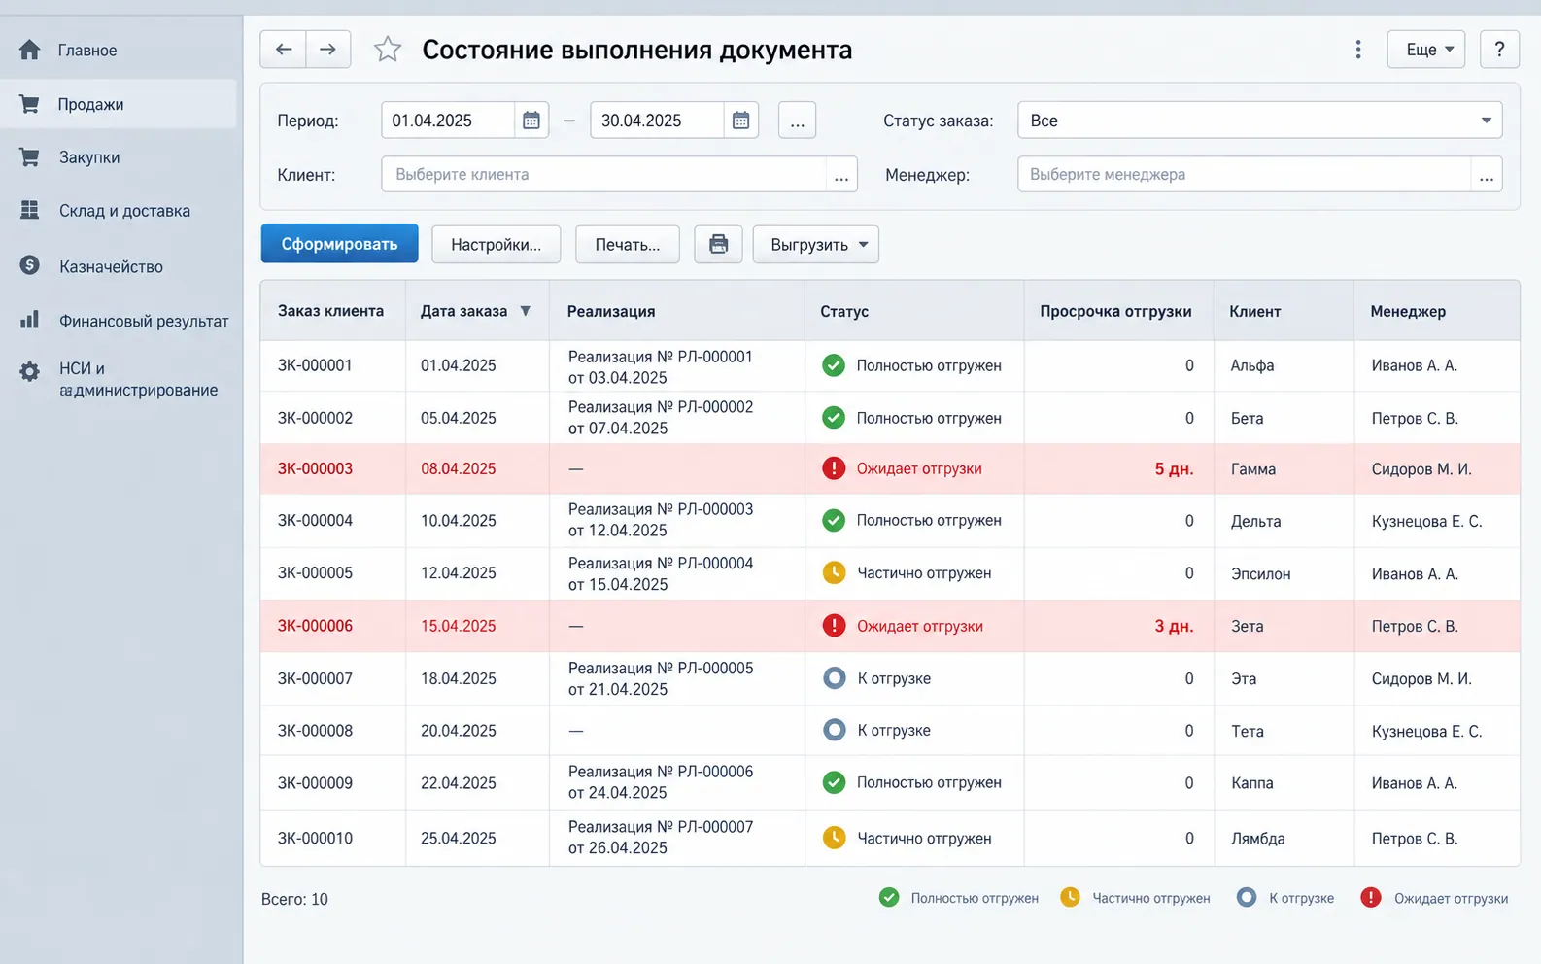Image resolution: width=1541 pixels, height=964 pixels.
Task: Click green check icon in ЗК-000001 row
Action: click(834, 365)
